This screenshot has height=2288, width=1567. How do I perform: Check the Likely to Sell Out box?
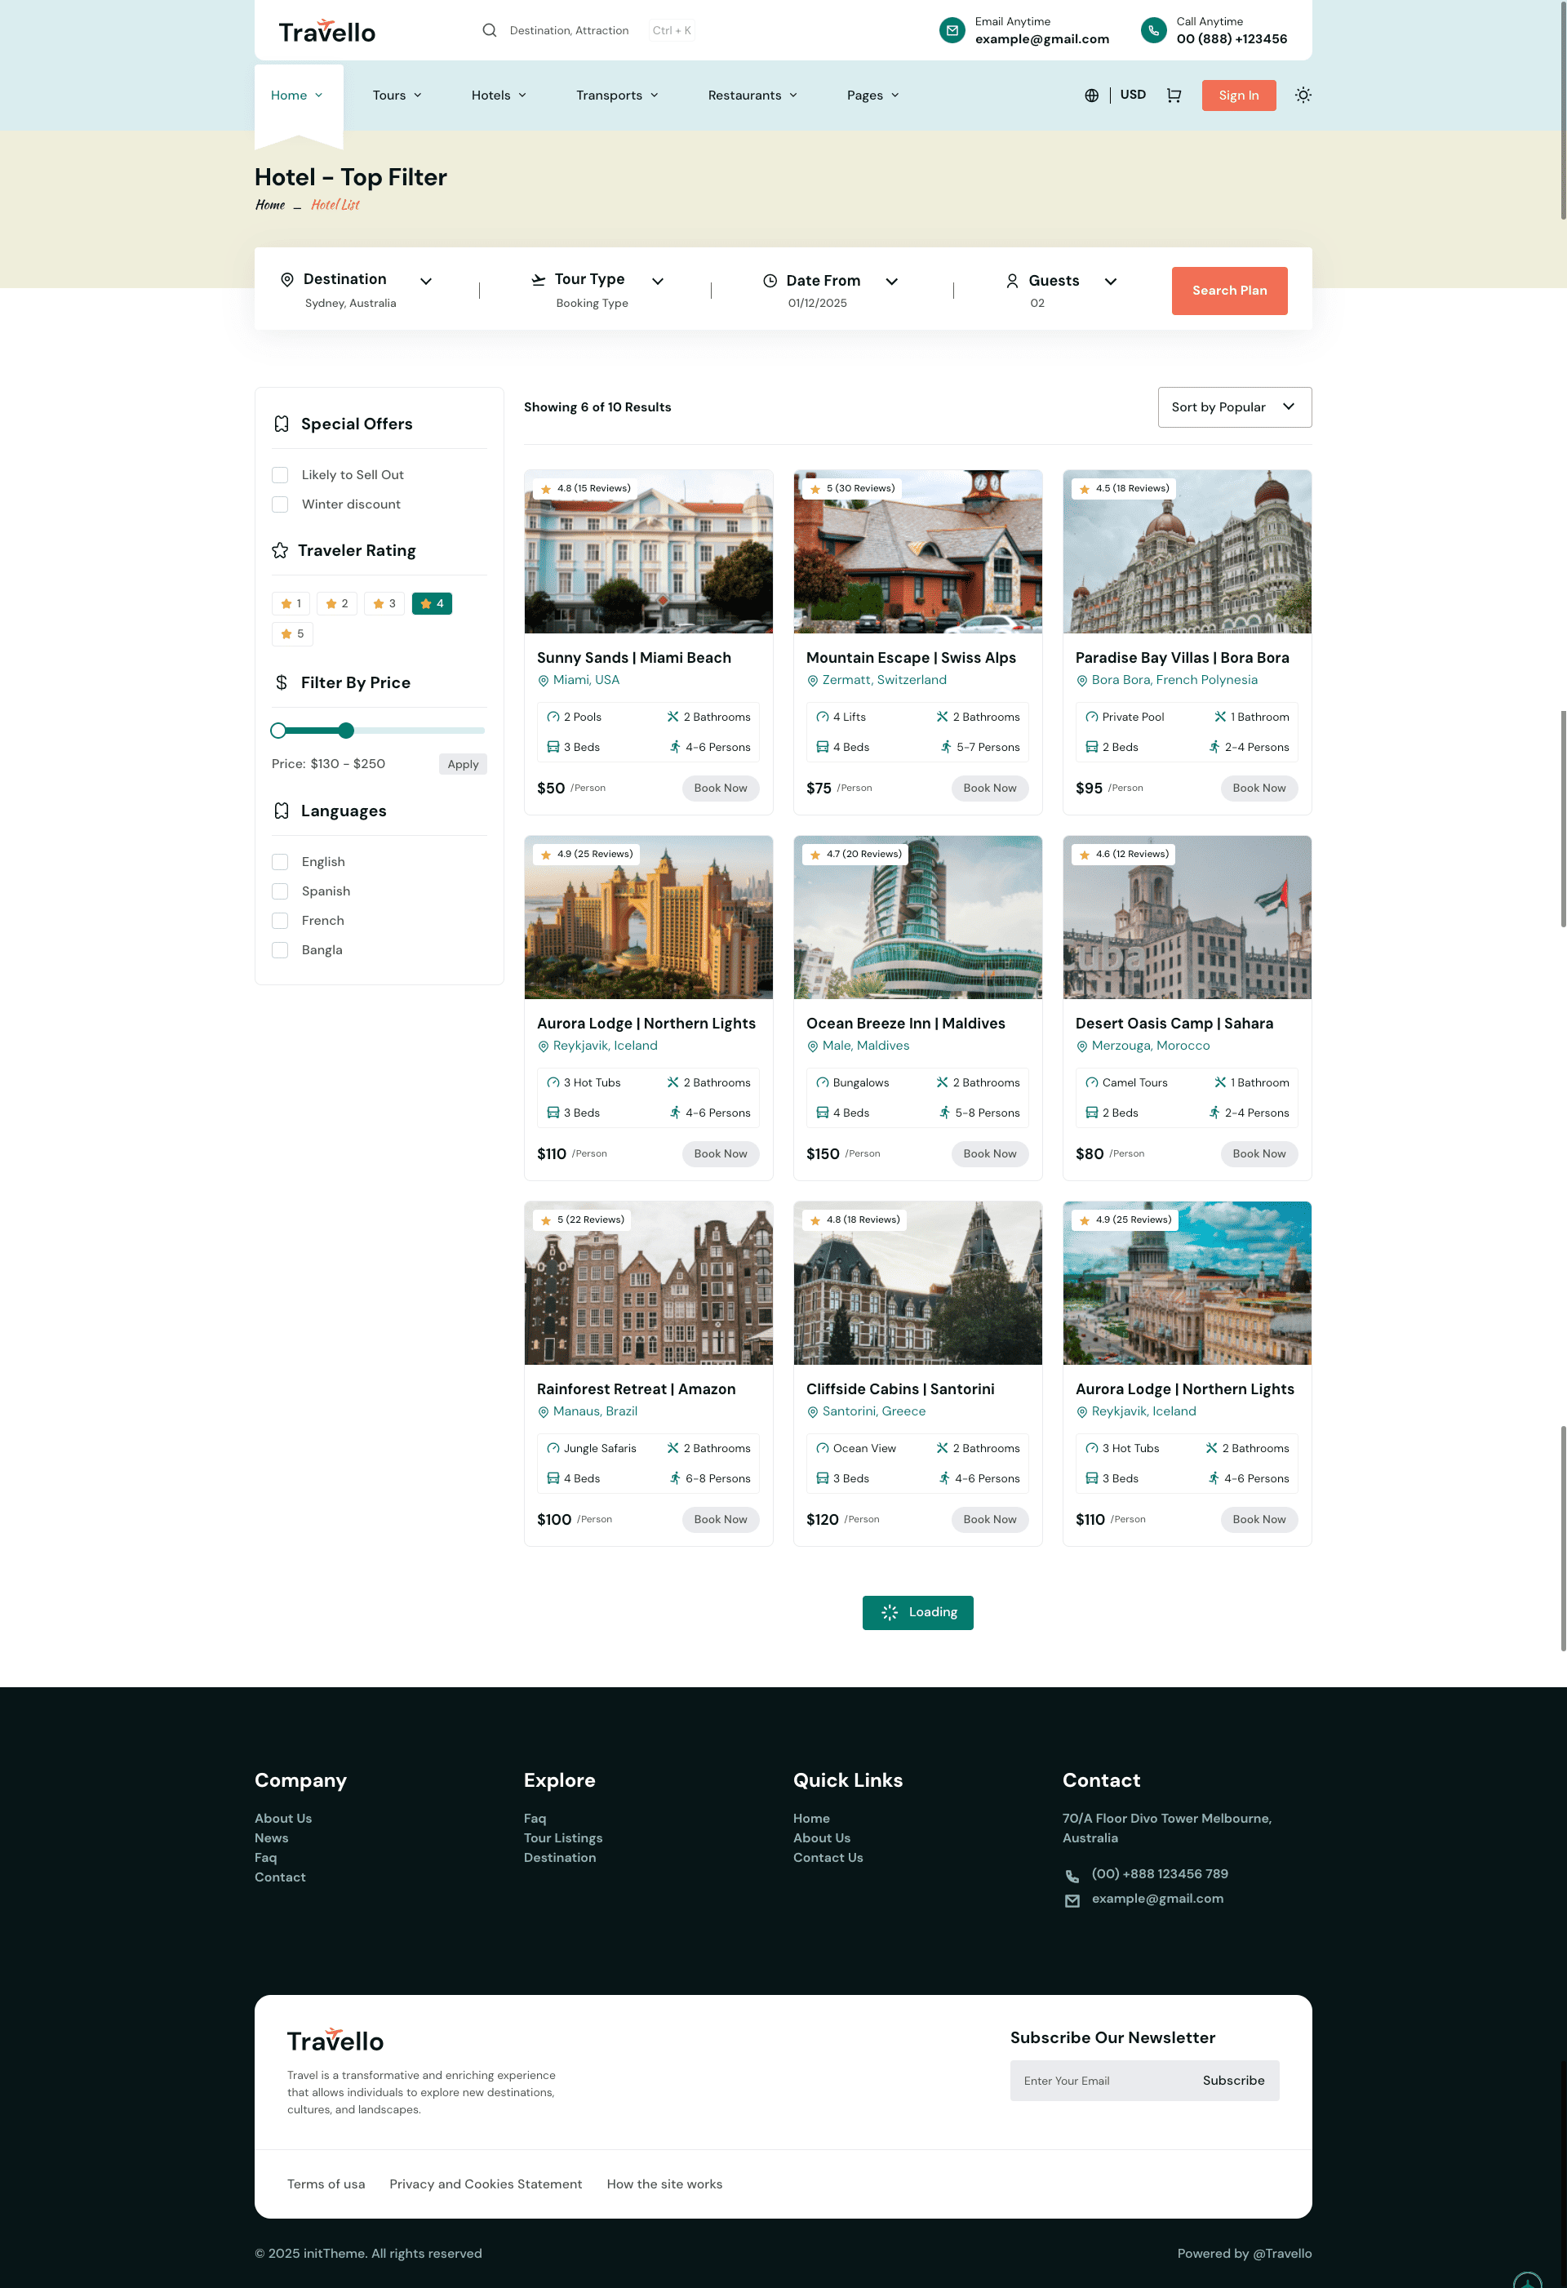pyautogui.click(x=281, y=476)
